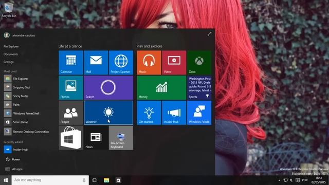This screenshot has width=329, height=185.
Task: Open the Video tile
Action: 174,63
